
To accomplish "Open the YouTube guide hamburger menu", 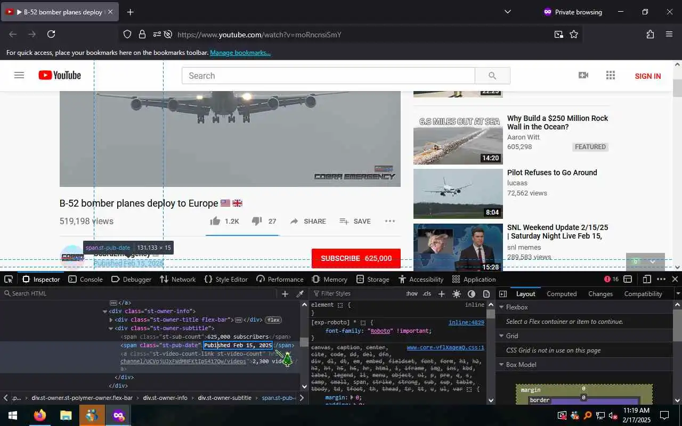I will point(19,76).
